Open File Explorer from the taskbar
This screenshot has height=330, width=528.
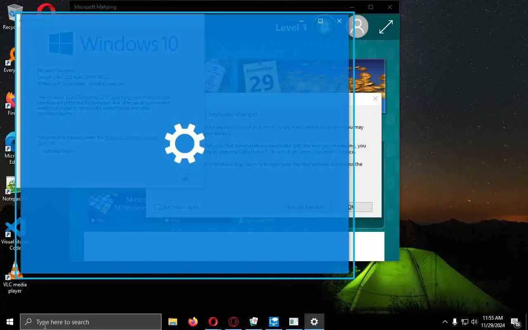click(172, 322)
